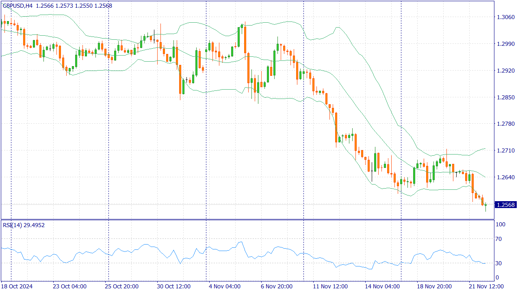
Task: Click the 1.2640 price axis label
Action: pyautogui.click(x=506, y=178)
